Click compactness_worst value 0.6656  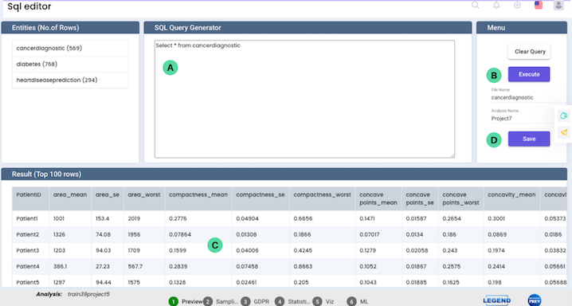click(x=303, y=218)
